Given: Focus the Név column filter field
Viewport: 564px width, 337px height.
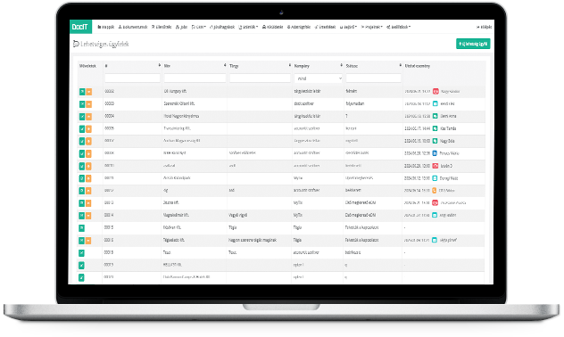Looking at the screenshot, I should [195, 78].
